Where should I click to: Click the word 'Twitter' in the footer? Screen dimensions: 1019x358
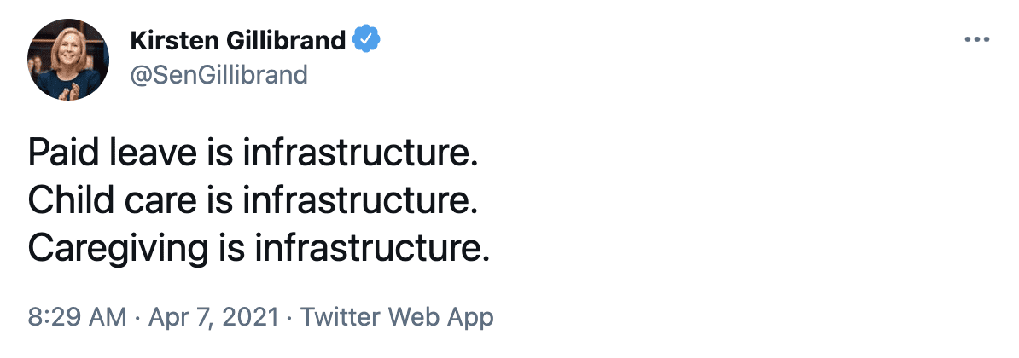pyautogui.click(x=342, y=317)
